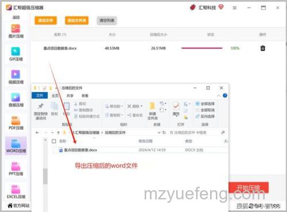This screenshot has height=212, width=287.
Task: Refresh the Explorer folder view
Action: click(x=164, y=132)
